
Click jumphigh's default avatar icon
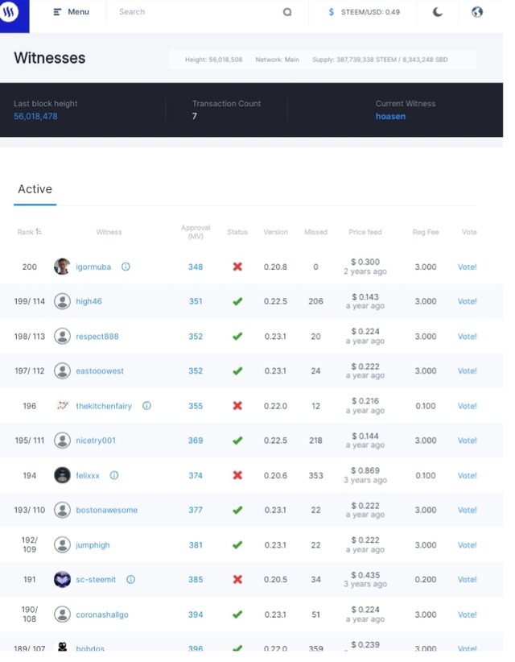(x=62, y=544)
